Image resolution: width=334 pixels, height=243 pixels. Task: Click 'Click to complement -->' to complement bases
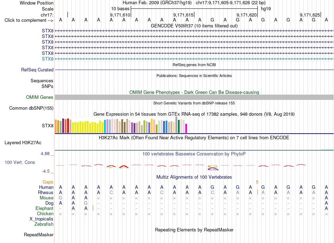point(29,20)
